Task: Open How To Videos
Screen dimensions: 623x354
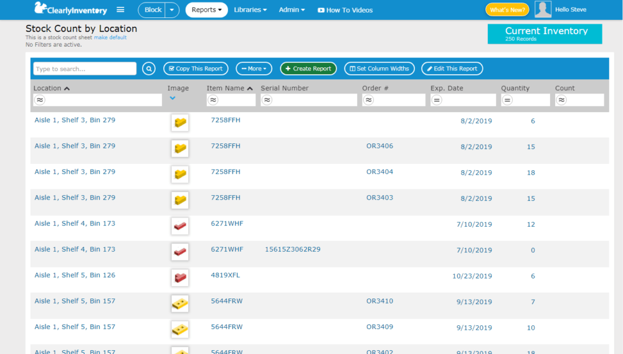Action: [345, 10]
